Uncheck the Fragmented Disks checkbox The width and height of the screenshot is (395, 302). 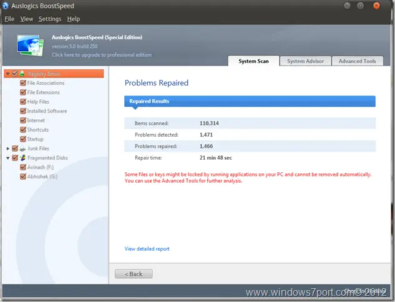(x=15, y=158)
